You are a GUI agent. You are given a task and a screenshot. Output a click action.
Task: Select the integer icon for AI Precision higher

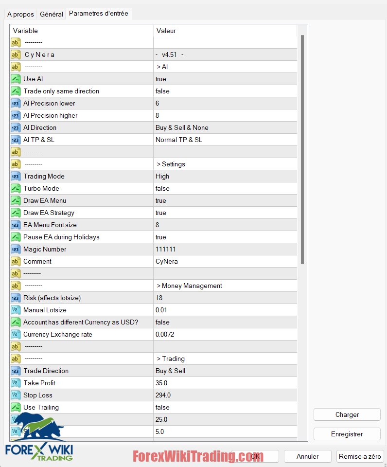coord(16,116)
